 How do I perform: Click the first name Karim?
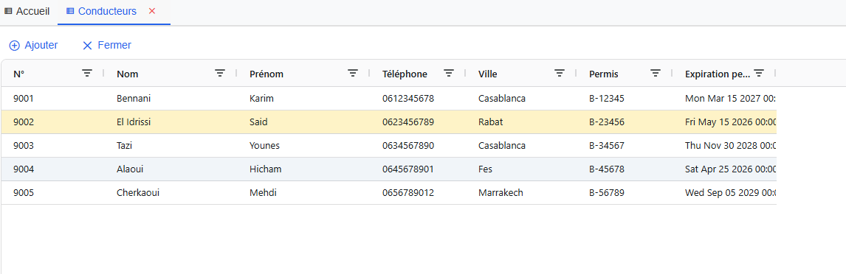click(x=261, y=99)
